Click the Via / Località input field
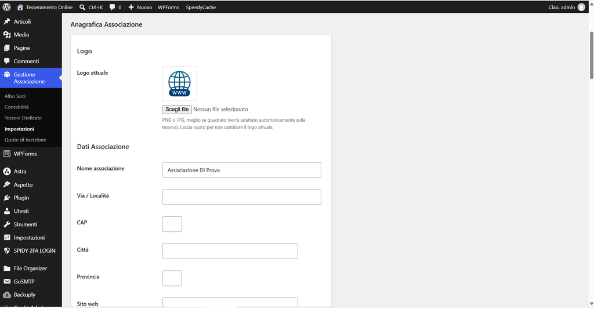This screenshot has width=594, height=309. pyautogui.click(x=242, y=197)
